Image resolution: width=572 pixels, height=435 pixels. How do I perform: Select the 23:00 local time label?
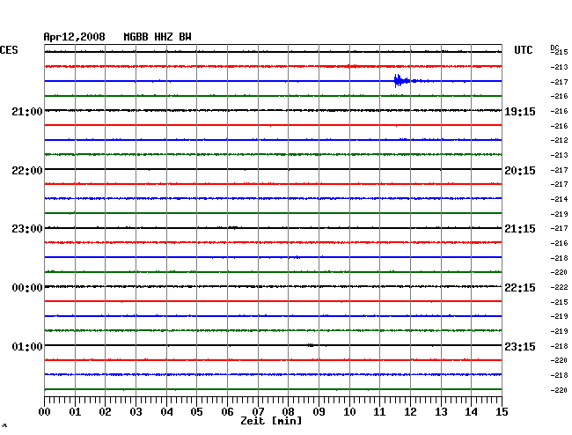click(27, 229)
